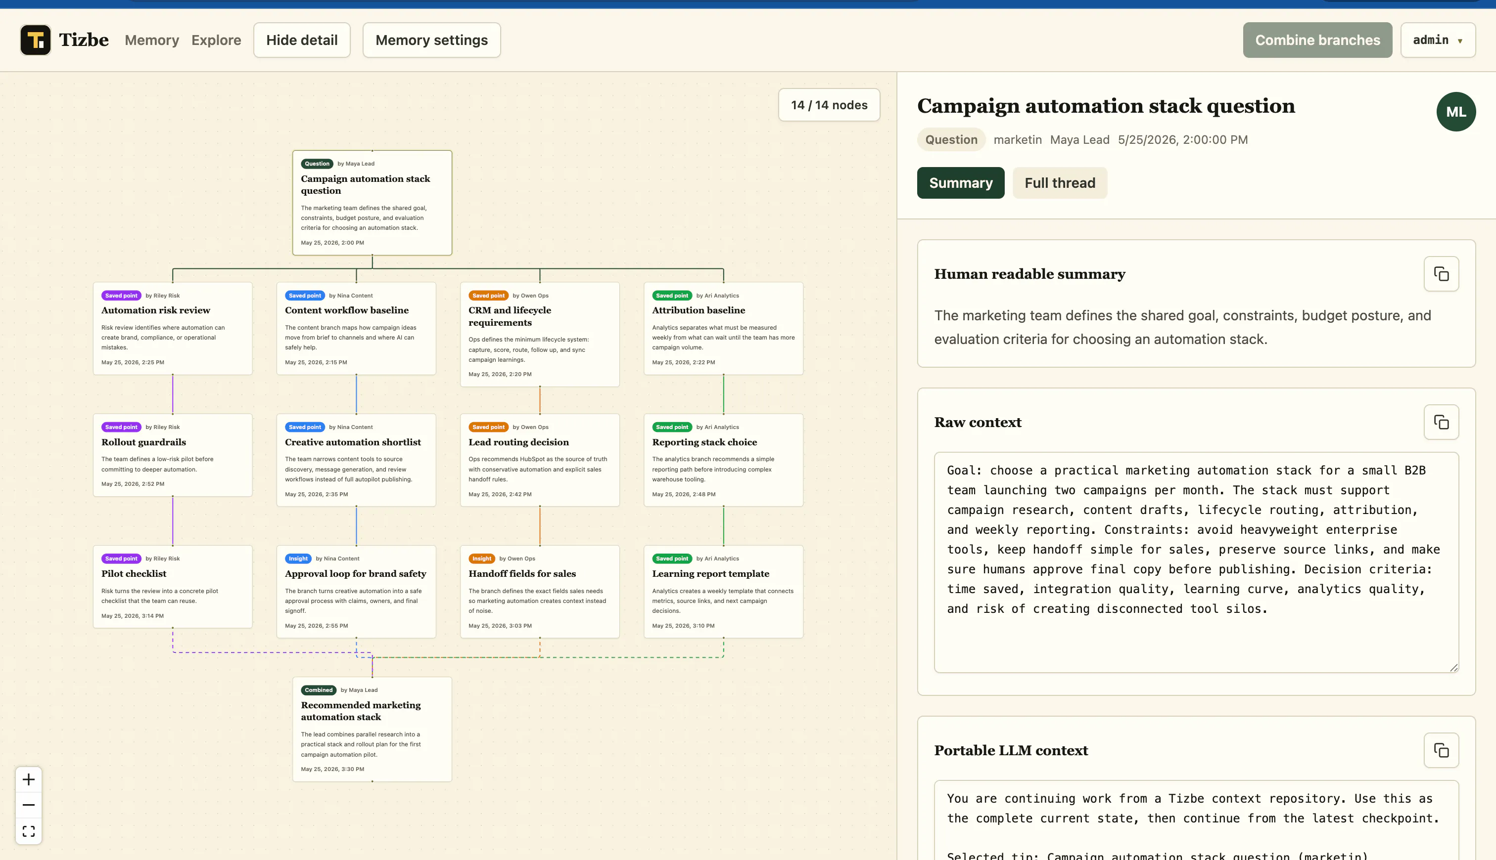Viewport: 1496px width, 860px height.
Task: Click the 'Raw context' heading
Action: (978, 422)
